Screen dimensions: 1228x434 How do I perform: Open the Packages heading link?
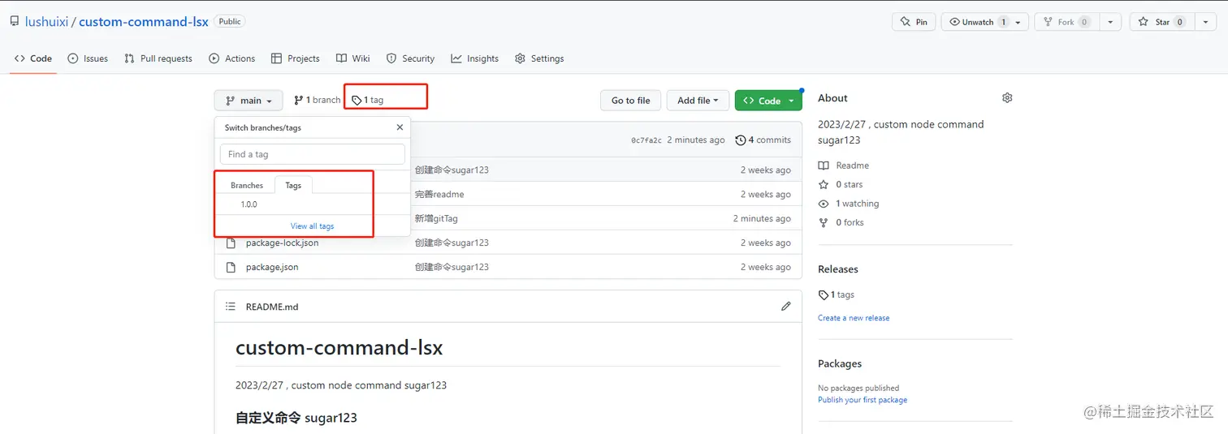(840, 364)
